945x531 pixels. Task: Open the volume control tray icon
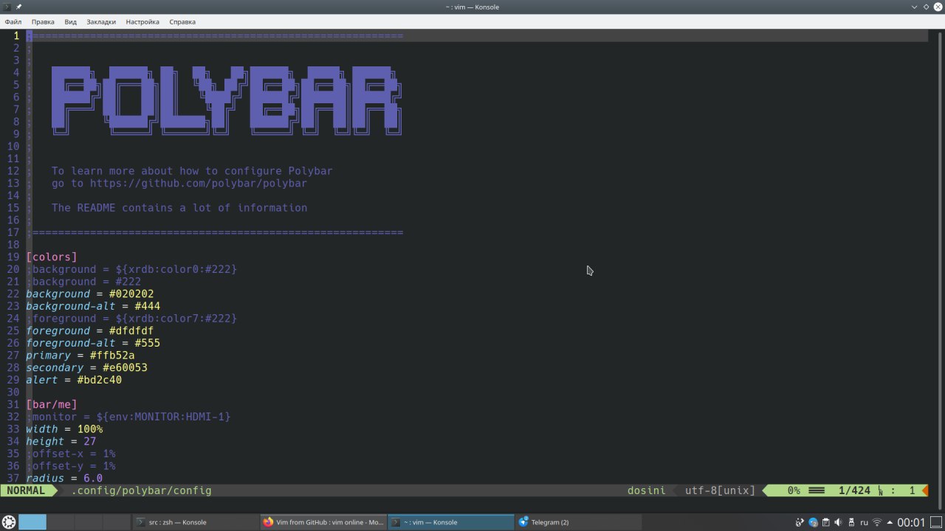tap(839, 522)
